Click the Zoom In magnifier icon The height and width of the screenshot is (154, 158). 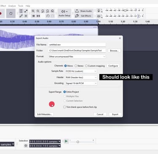[x=33, y=11]
